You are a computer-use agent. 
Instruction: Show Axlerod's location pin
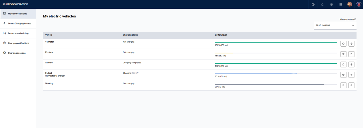click(x=351, y=64)
